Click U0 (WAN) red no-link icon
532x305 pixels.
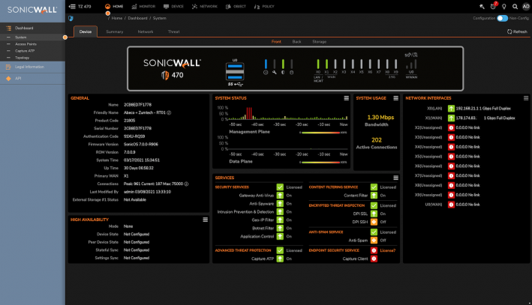(451, 205)
